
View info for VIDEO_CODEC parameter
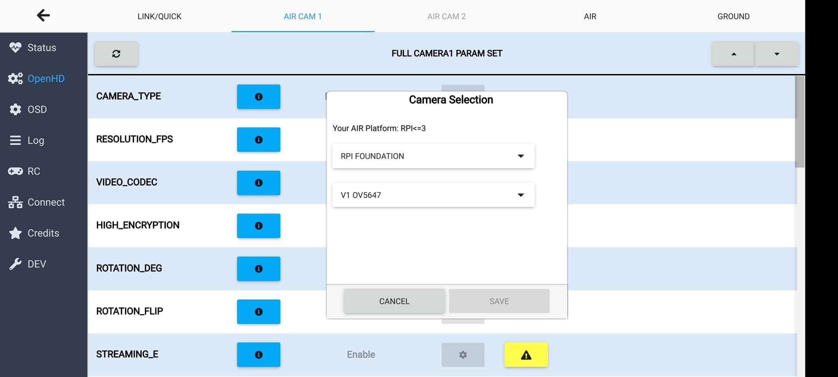(x=258, y=182)
